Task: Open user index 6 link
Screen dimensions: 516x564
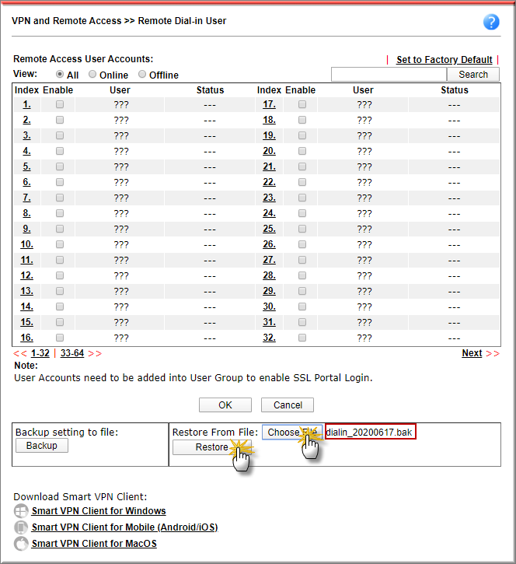Action: click(x=27, y=182)
